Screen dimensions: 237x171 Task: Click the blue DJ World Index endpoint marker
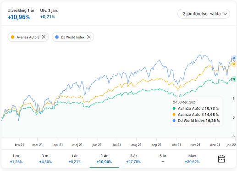234,58
